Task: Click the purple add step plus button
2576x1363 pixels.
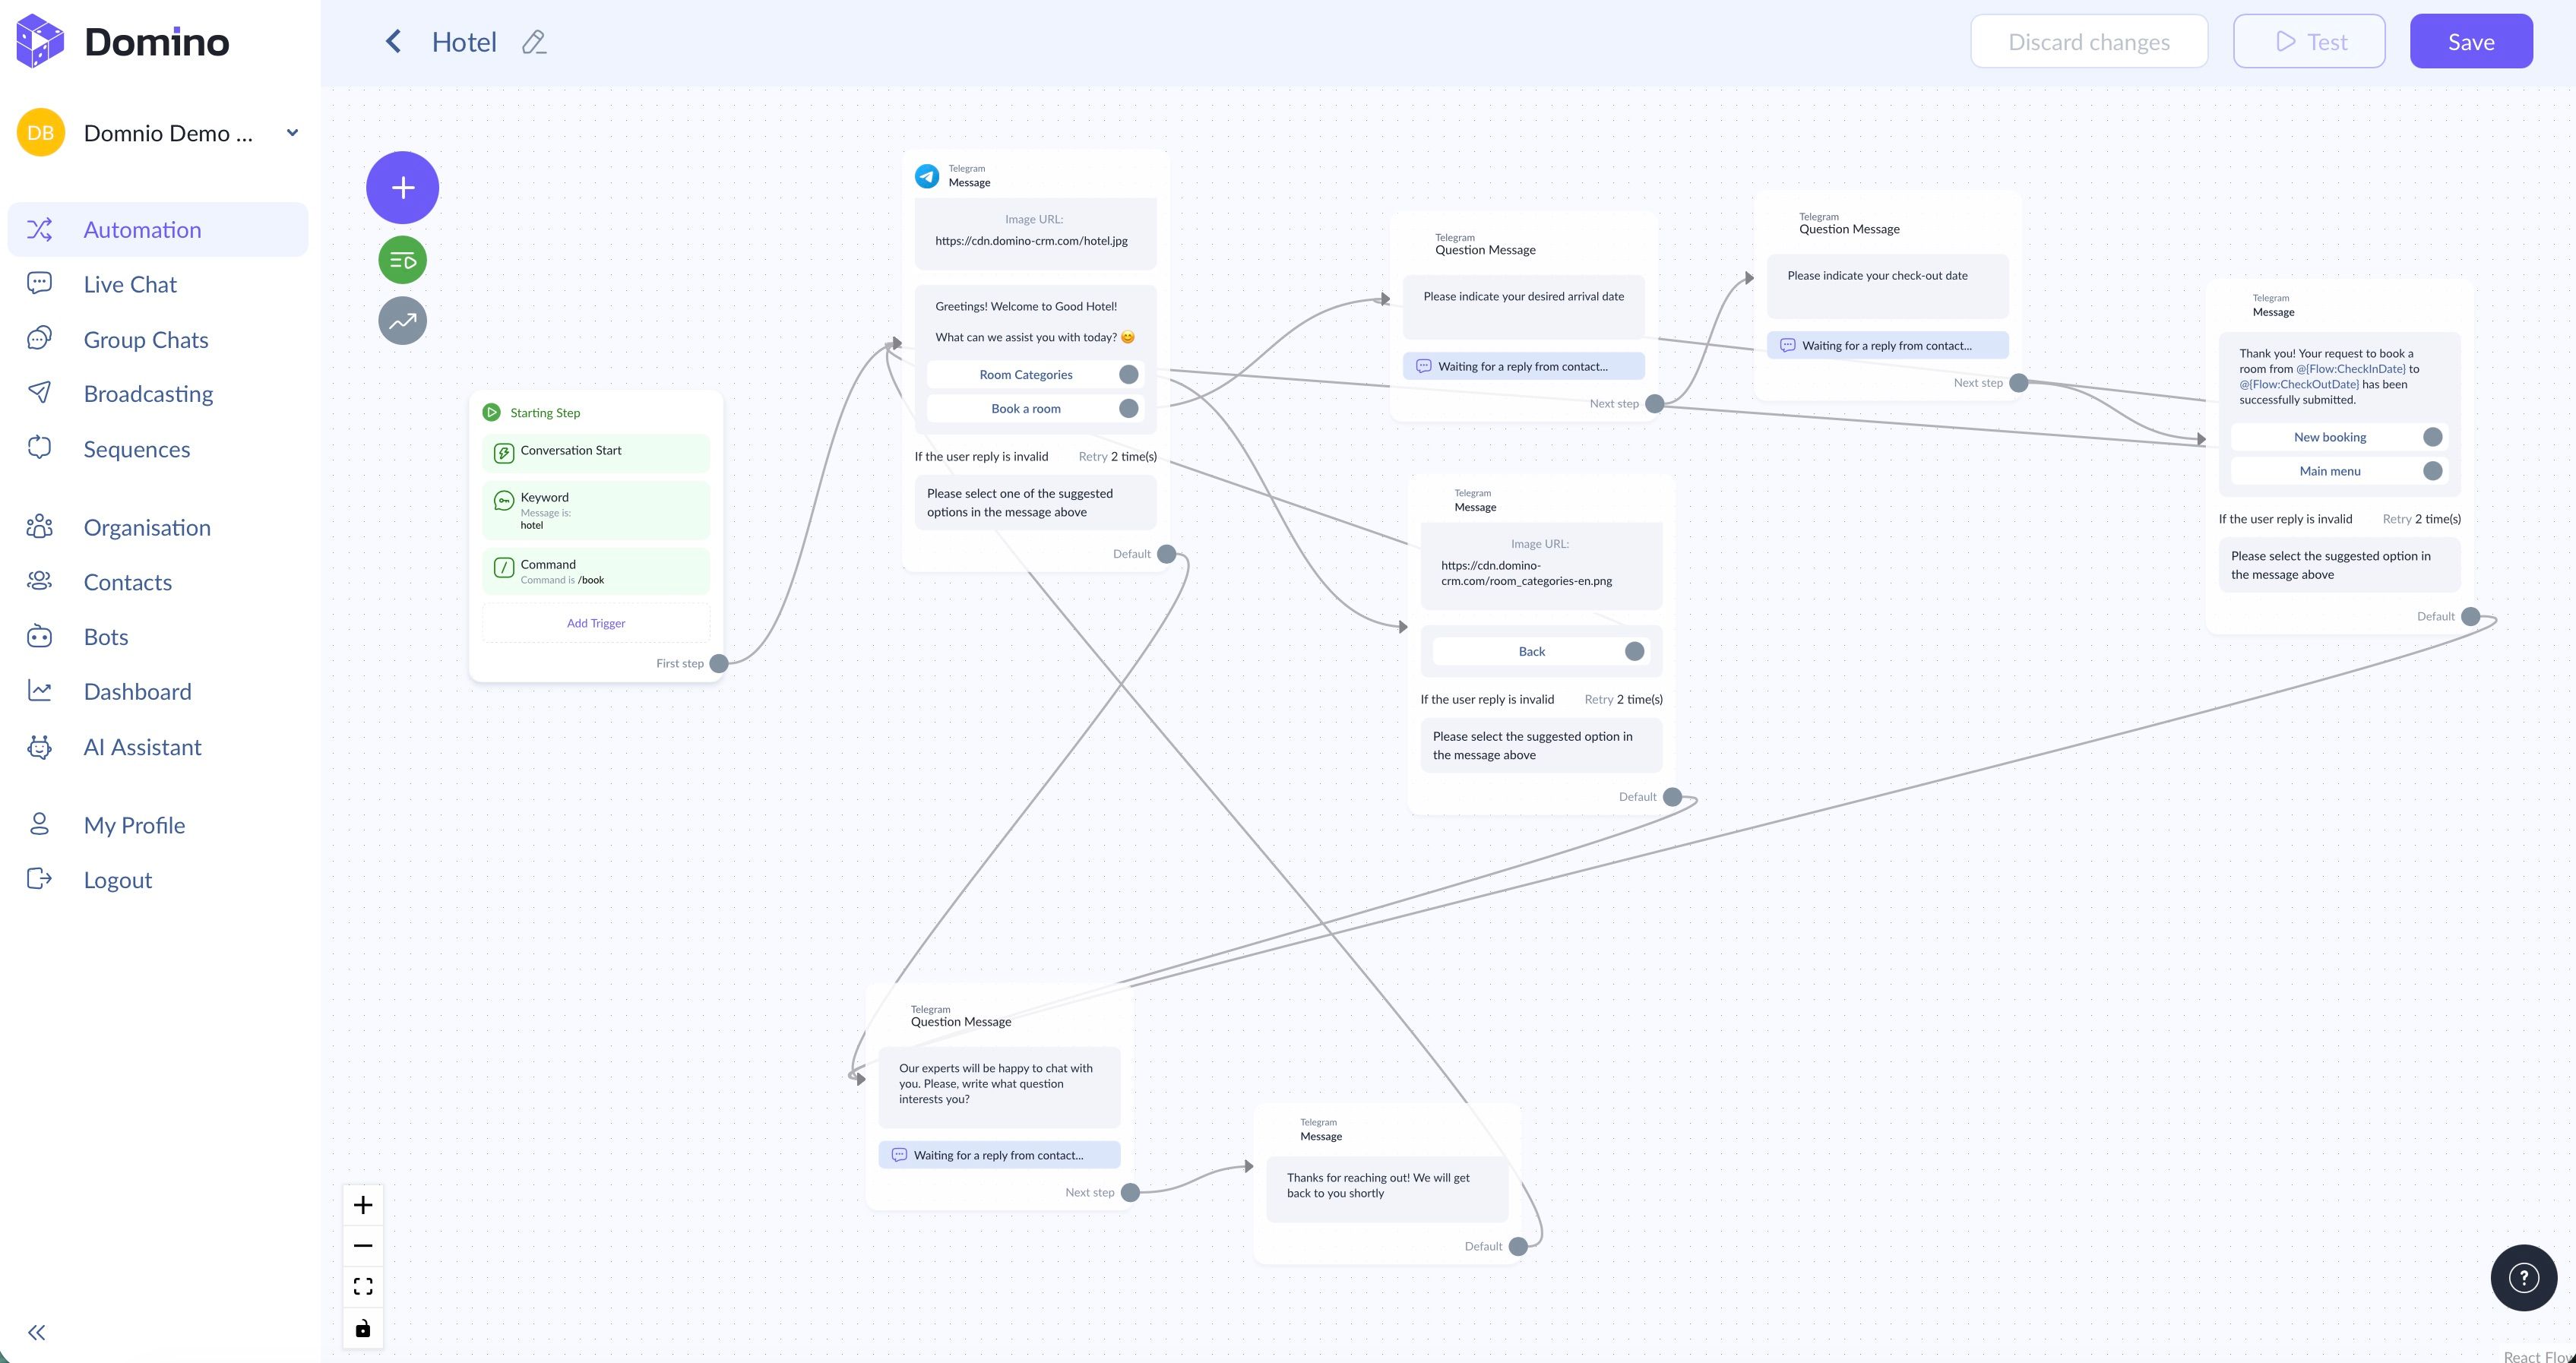Action: point(402,187)
